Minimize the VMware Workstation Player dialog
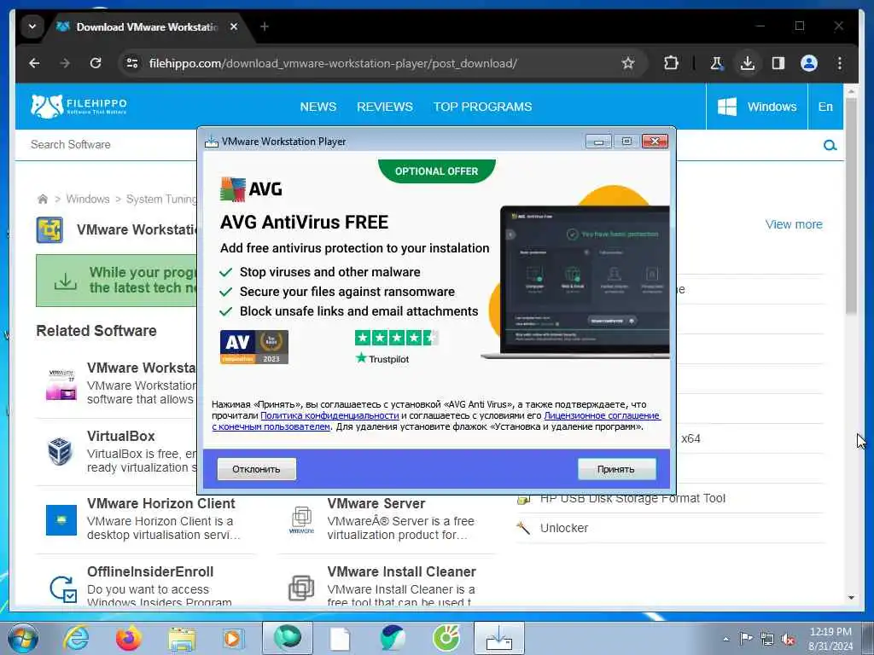 pos(598,142)
